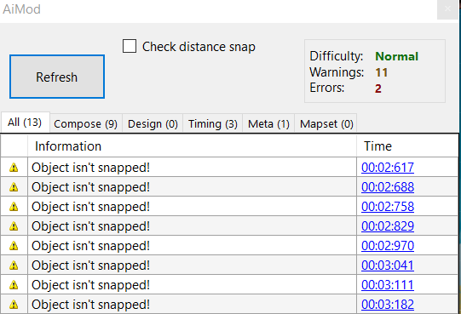Image resolution: width=461 pixels, height=314 pixels.
Task: Click warning icon for 00:02:758 row
Action: click(x=14, y=207)
